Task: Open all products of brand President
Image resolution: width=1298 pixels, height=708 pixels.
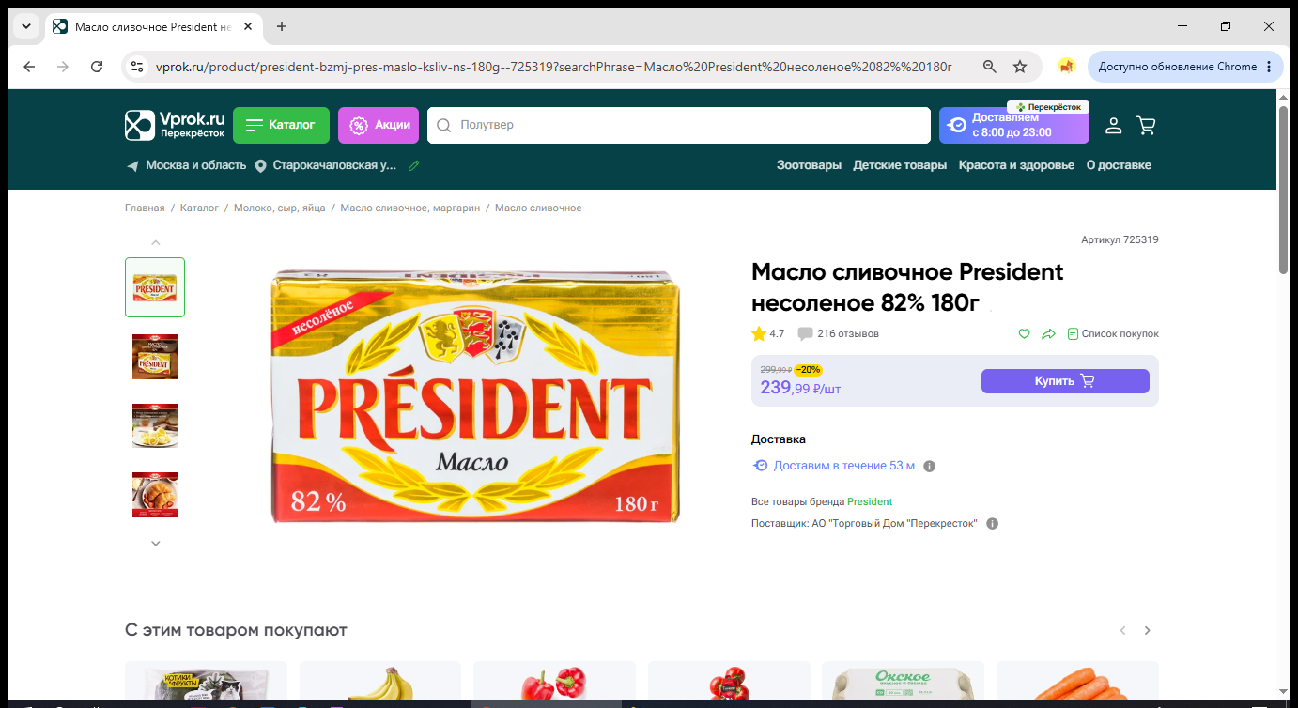Action: point(870,501)
